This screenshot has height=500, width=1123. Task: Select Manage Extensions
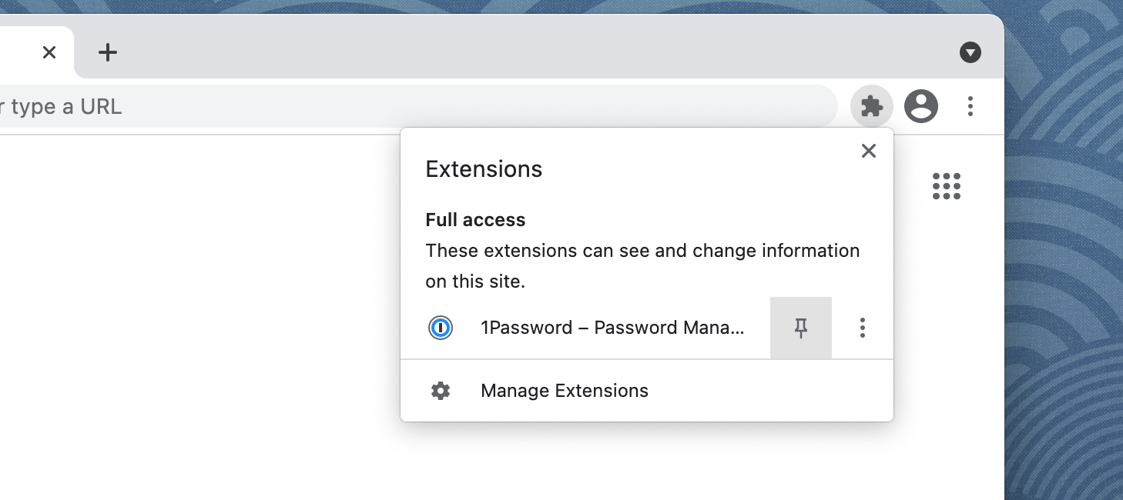pos(564,390)
